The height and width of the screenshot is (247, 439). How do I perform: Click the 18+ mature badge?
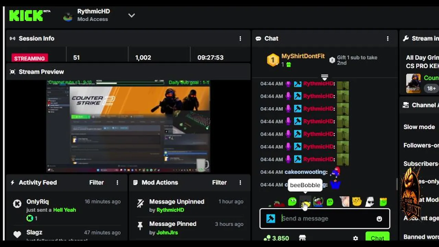pos(431,88)
